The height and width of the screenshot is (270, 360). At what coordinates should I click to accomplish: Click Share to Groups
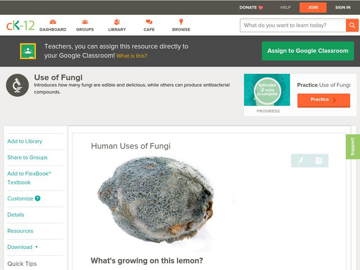(x=27, y=157)
